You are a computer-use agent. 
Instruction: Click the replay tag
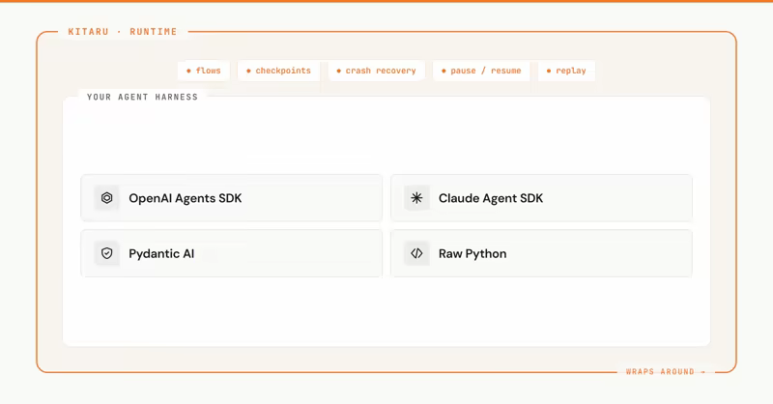tap(566, 71)
